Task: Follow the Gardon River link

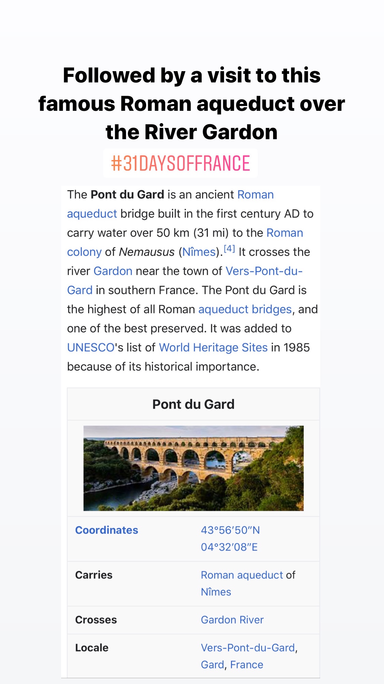Action: point(232,620)
